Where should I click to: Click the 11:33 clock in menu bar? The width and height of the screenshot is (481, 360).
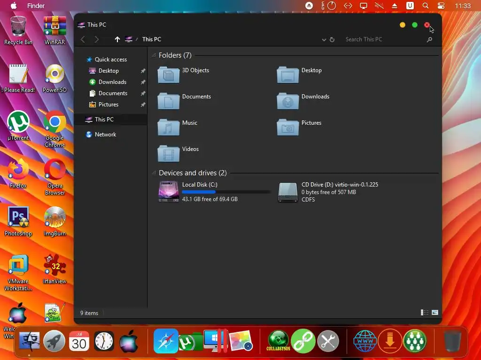click(463, 6)
